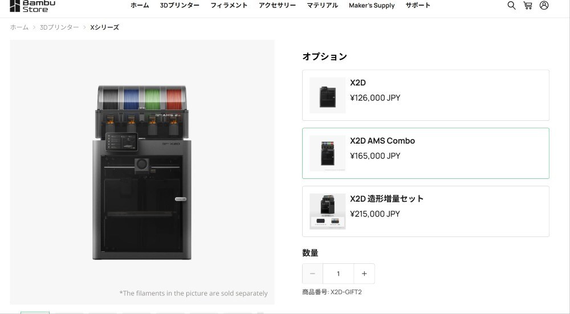The height and width of the screenshot is (314, 570).
Task: Go to ホーム in the breadcrumb
Action: click(x=19, y=27)
